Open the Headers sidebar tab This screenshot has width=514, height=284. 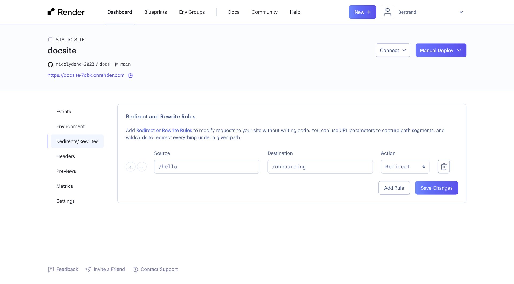[x=66, y=156]
